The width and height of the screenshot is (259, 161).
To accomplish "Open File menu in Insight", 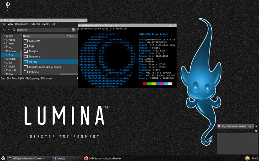I will pyautogui.click(x=3, y=24).
